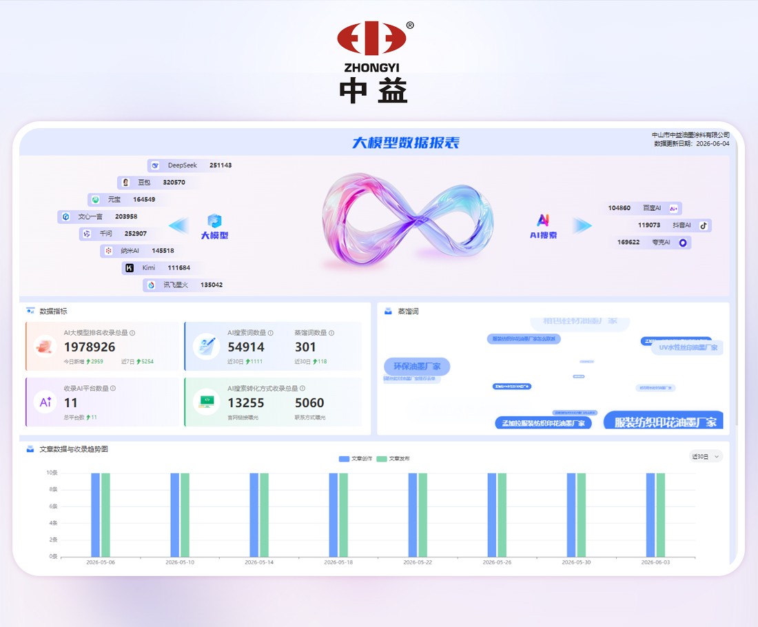Click the 2026-05-14 axis date label
Screen dimensions: 758x627
coord(259,562)
